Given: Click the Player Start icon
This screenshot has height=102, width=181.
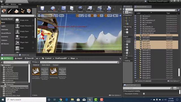Looking at the screenshot, I should click(17, 42).
